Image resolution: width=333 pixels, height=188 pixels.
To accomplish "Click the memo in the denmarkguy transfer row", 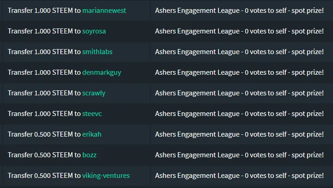I will pyautogui.click(x=239, y=72).
